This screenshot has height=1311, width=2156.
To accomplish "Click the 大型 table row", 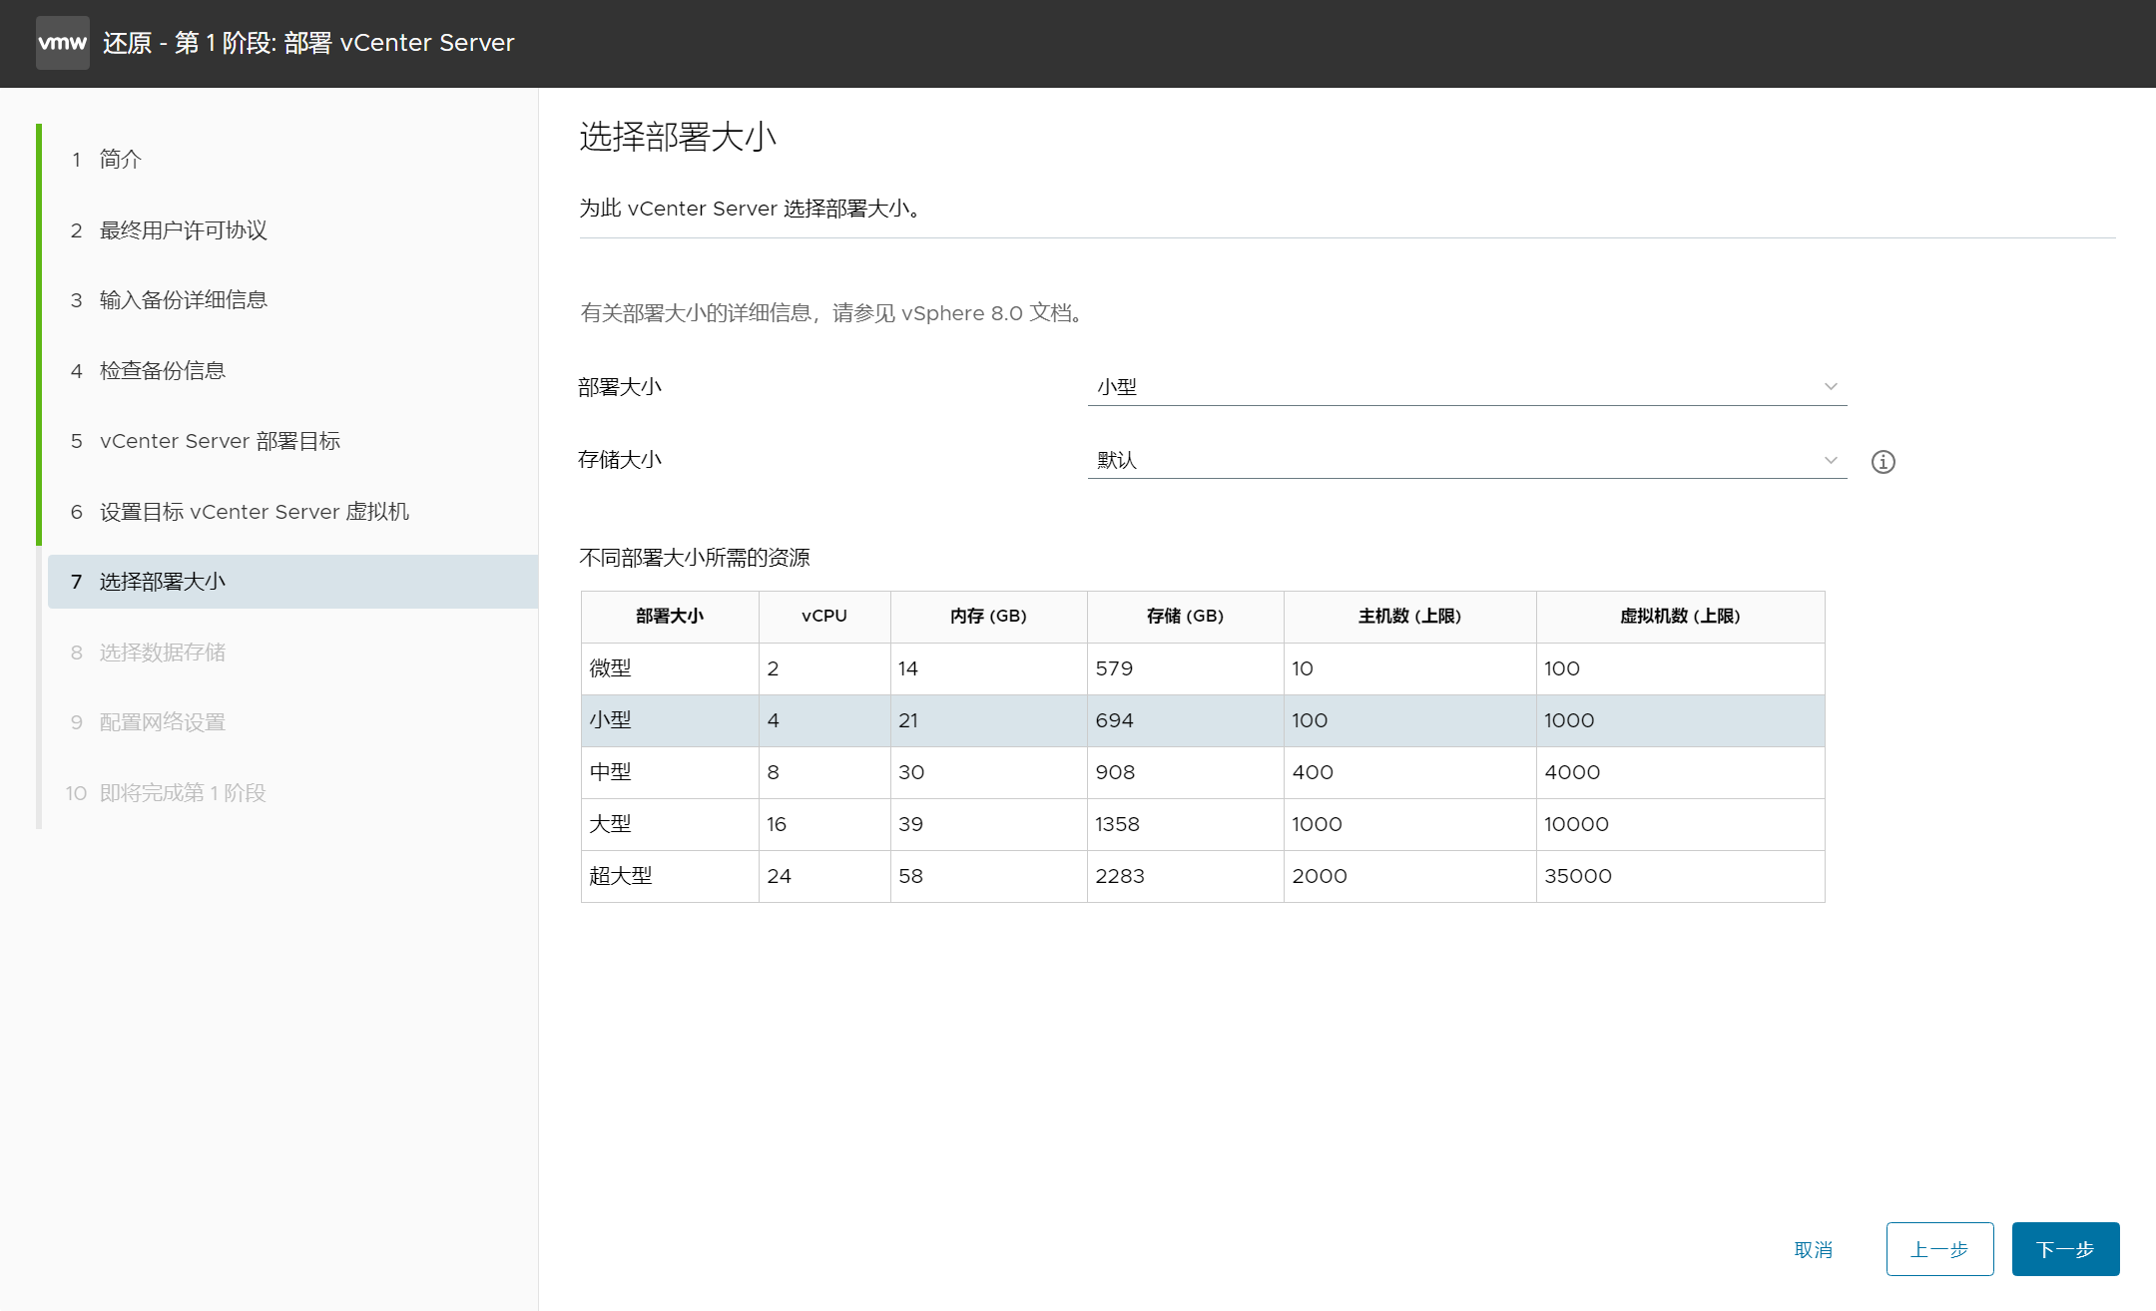I will click(x=1202, y=824).
